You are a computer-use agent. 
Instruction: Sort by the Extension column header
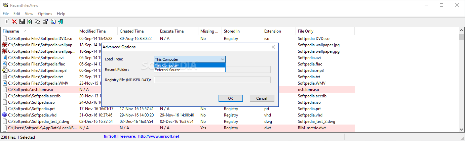click(279, 31)
